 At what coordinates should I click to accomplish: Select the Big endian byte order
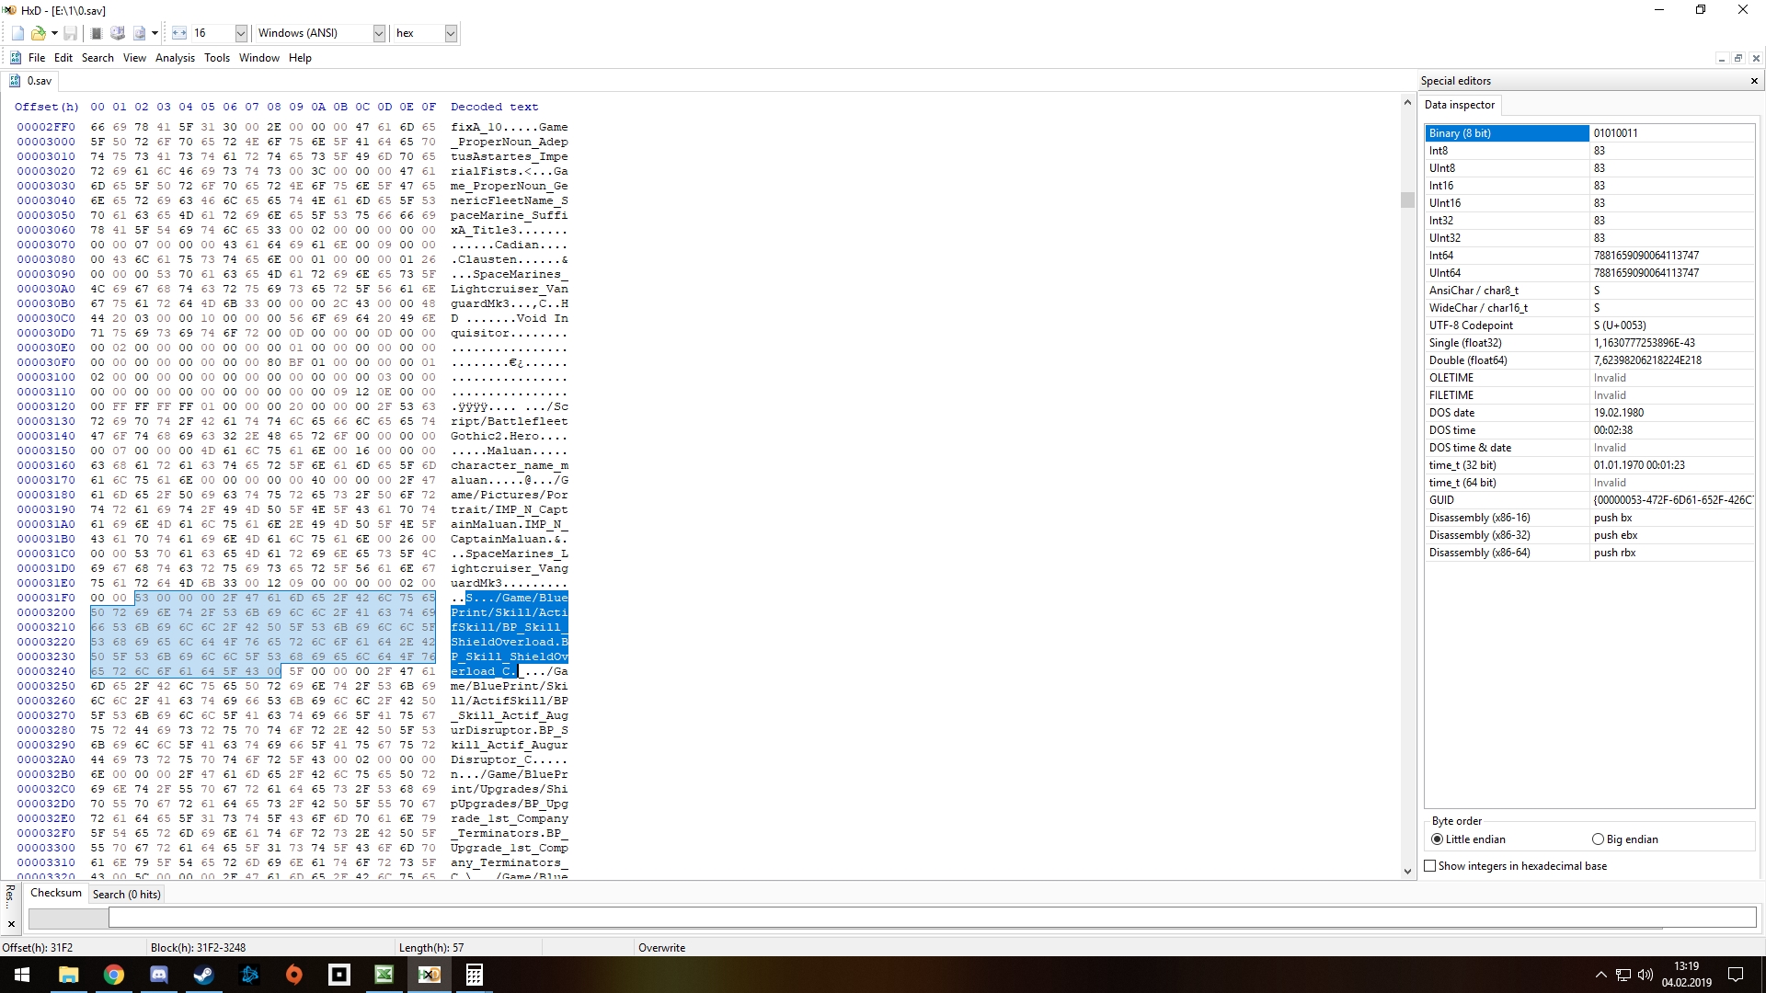pos(1598,839)
